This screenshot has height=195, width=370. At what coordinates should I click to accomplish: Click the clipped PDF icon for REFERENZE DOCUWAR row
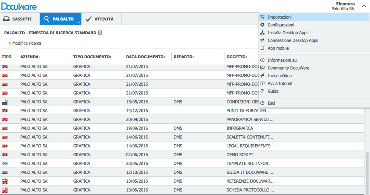4,181
